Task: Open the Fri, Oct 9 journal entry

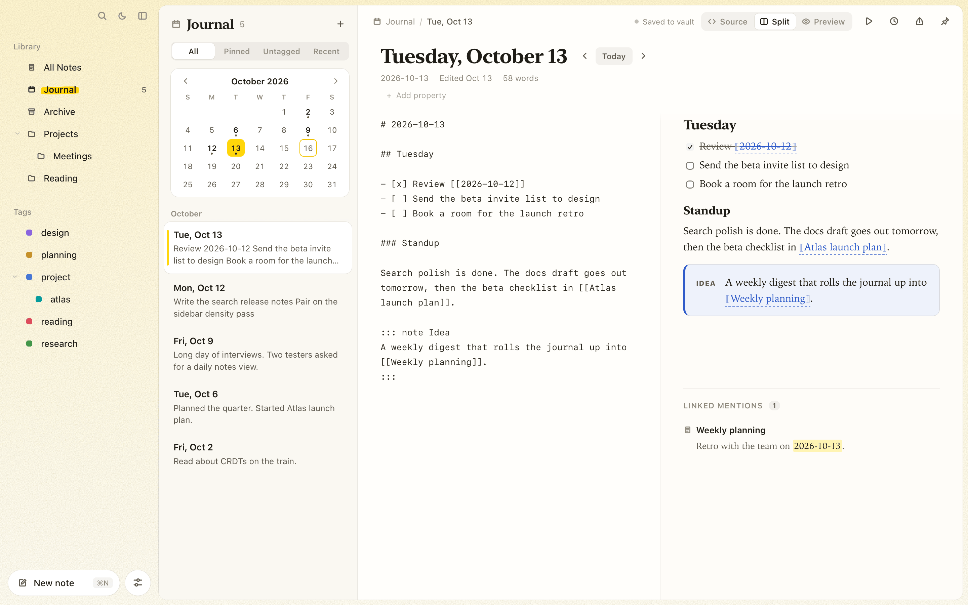Action: click(x=258, y=354)
